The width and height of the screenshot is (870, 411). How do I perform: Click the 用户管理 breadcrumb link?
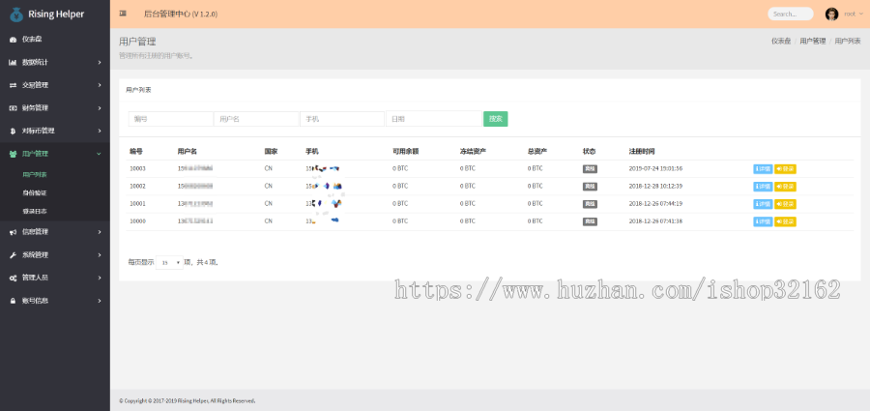tap(813, 42)
